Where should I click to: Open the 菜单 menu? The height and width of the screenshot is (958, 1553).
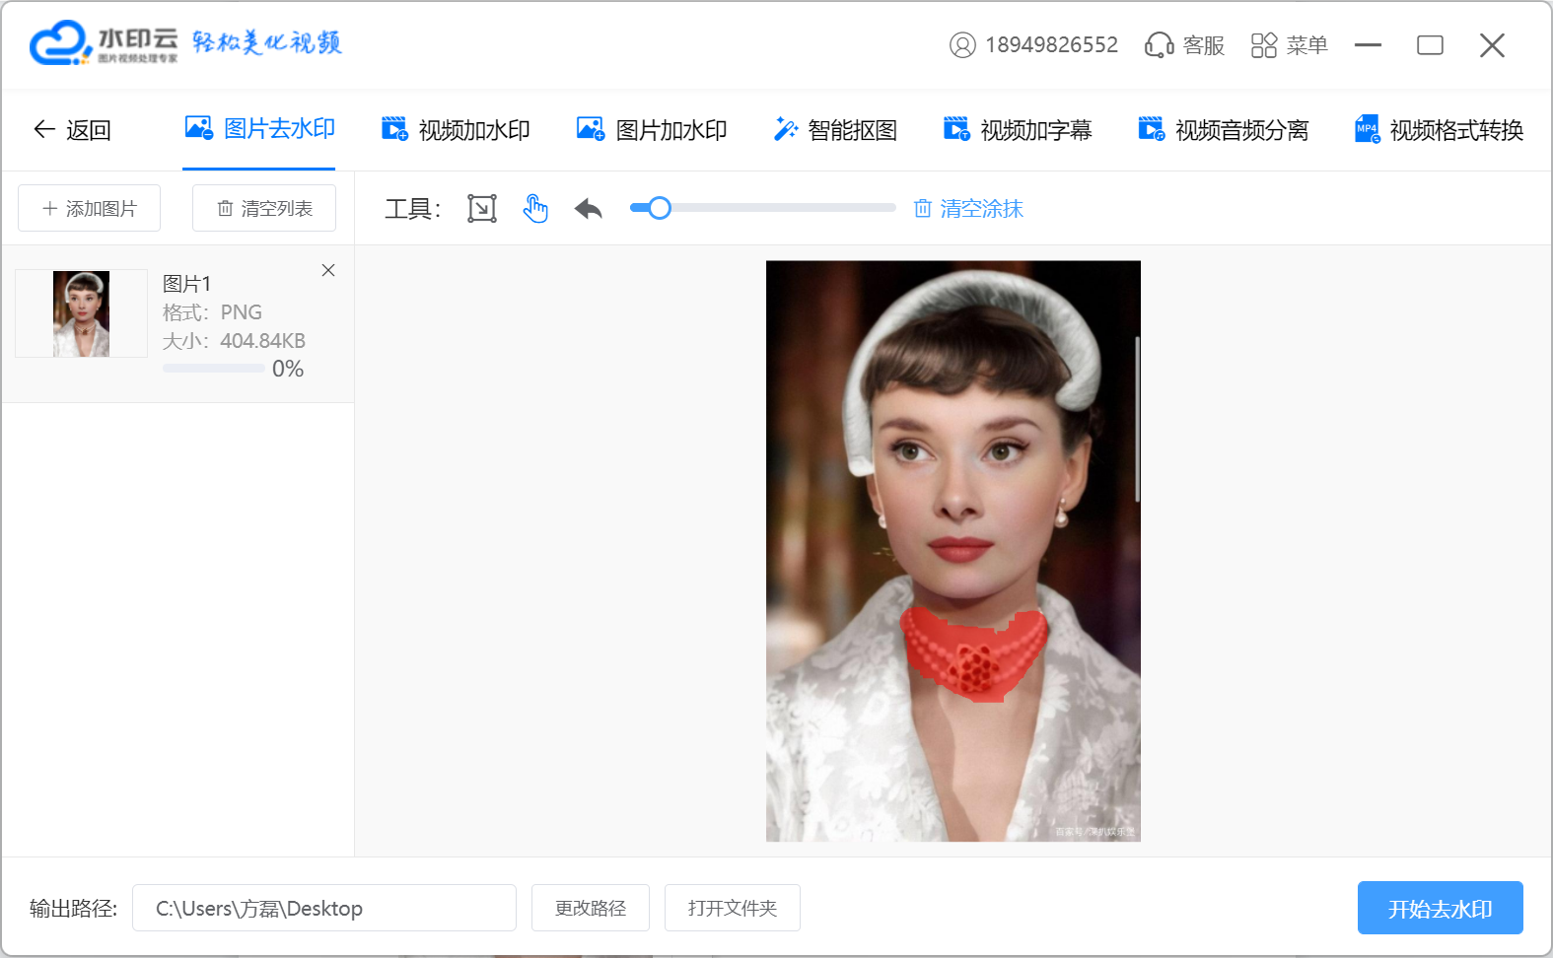click(x=1289, y=45)
